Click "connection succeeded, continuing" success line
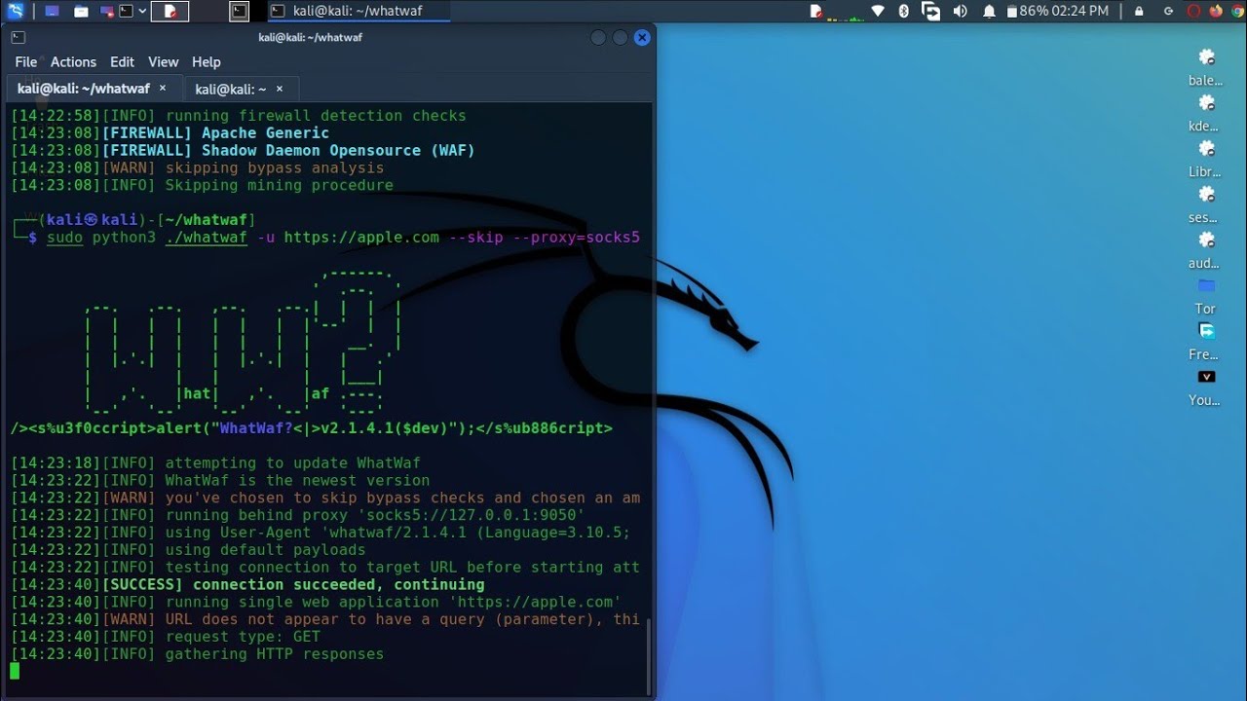Viewport: 1247px width, 701px height. (x=338, y=585)
